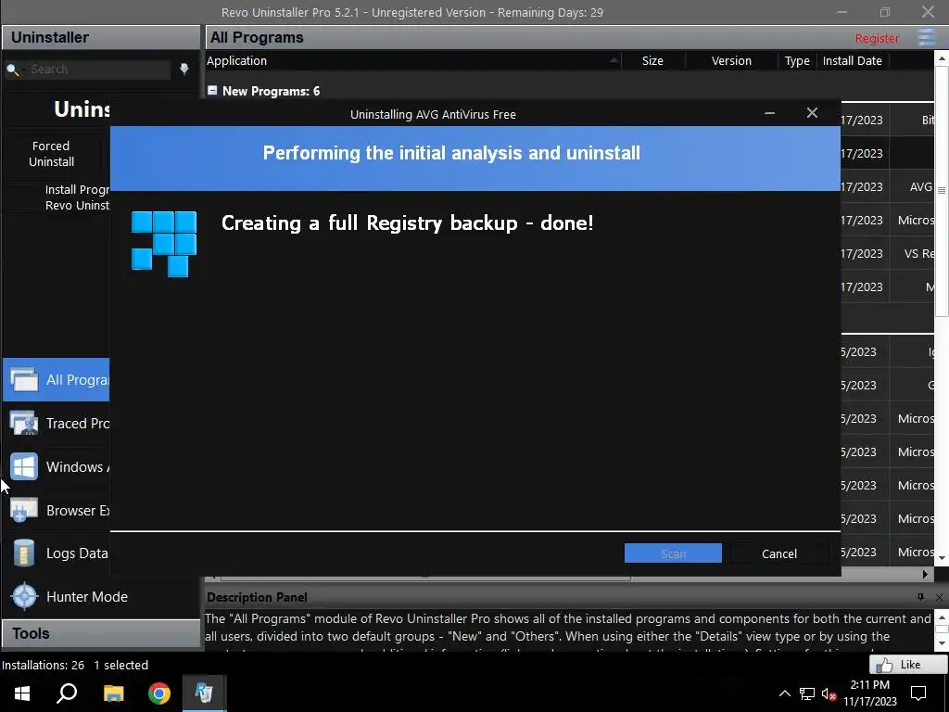Sort by the Version column header

tap(731, 60)
